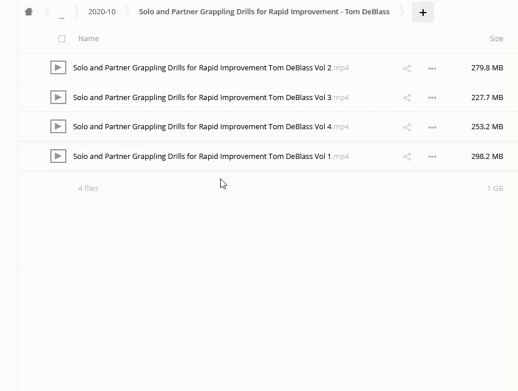The width and height of the screenshot is (518, 391).
Task: Open more actions menu for Vol 3
Action: point(432,98)
